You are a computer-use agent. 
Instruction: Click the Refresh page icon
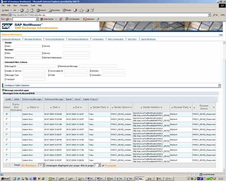27,10
